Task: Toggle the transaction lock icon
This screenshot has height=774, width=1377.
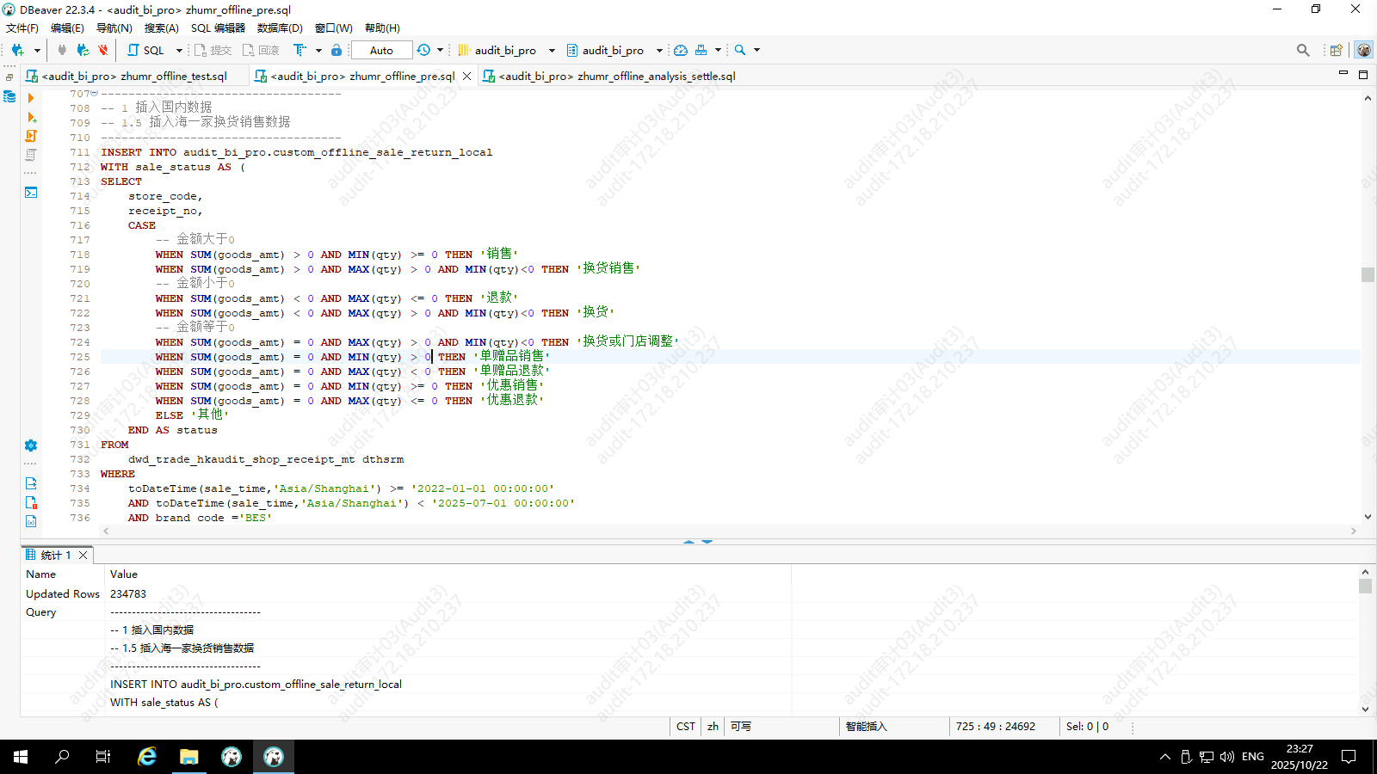Action: tap(337, 50)
